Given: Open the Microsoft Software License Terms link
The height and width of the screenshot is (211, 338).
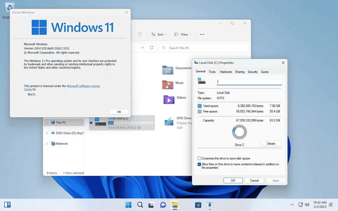Looking at the screenshot, I should point(84,86).
